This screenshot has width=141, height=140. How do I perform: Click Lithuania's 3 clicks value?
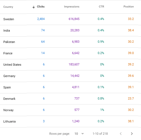pyautogui.click(x=44, y=121)
